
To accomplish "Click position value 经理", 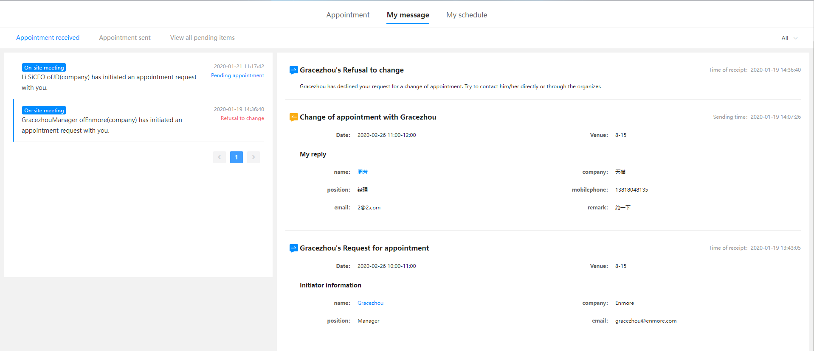I will coord(362,190).
